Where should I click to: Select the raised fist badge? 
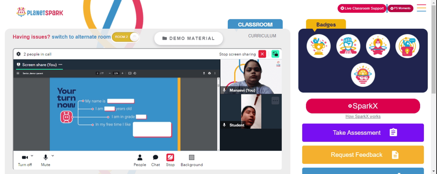tap(348, 46)
